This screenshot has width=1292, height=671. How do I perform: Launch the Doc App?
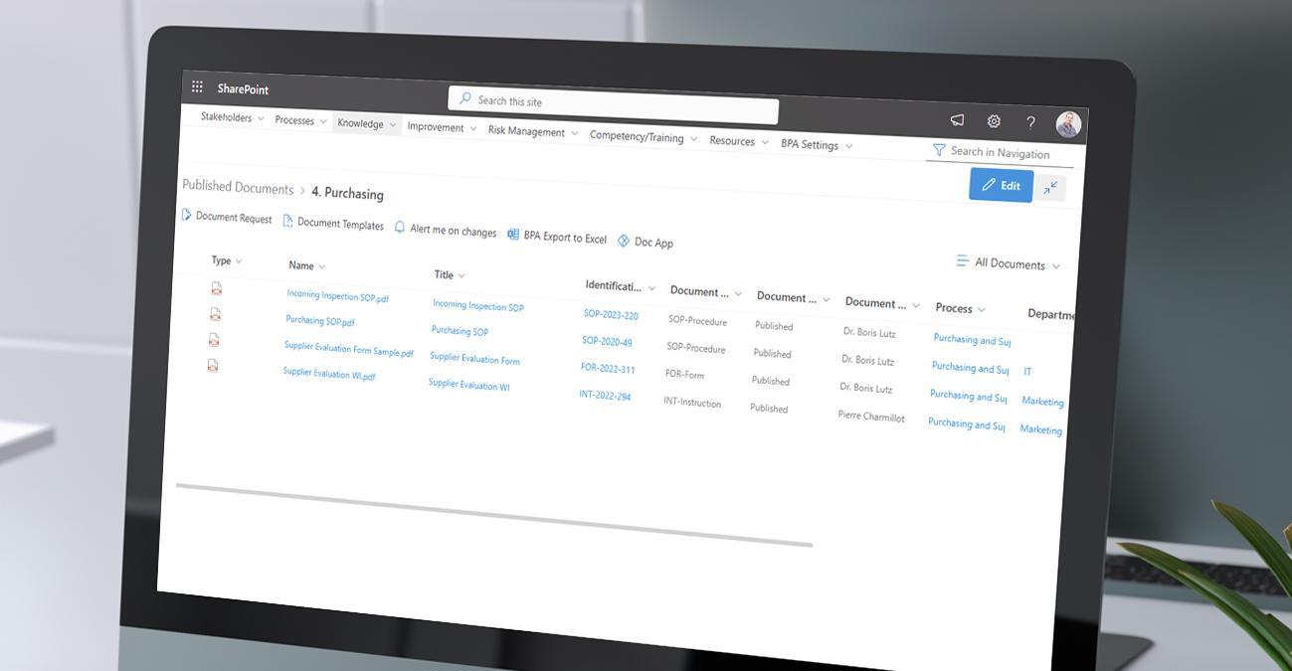tap(646, 242)
